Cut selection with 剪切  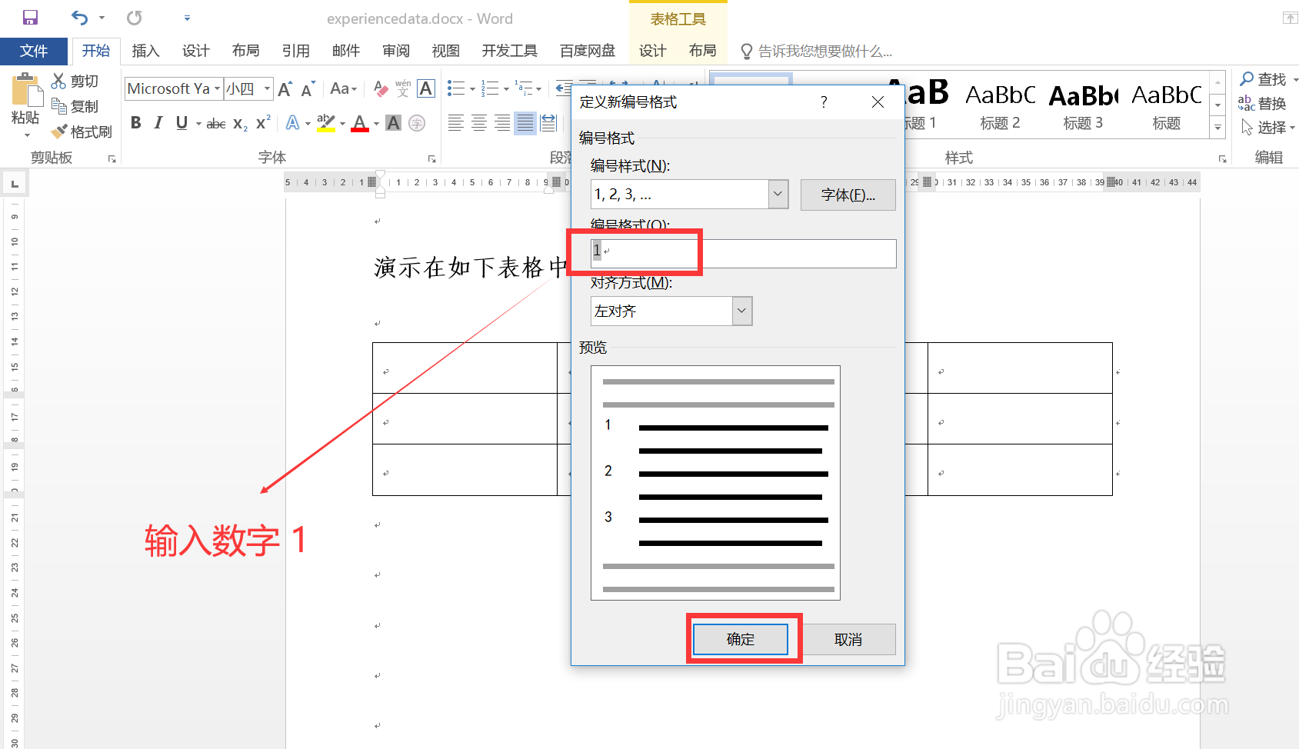pos(75,81)
